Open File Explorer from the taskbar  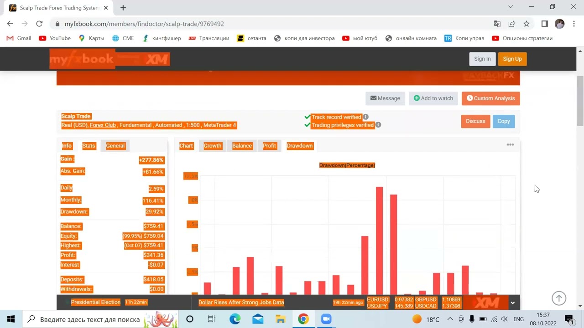click(x=281, y=319)
